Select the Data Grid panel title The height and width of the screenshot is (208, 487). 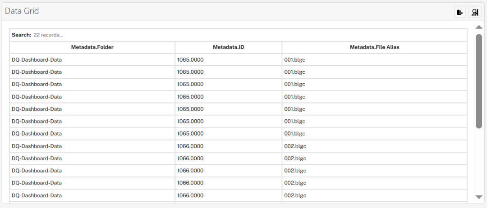pyautogui.click(x=22, y=11)
